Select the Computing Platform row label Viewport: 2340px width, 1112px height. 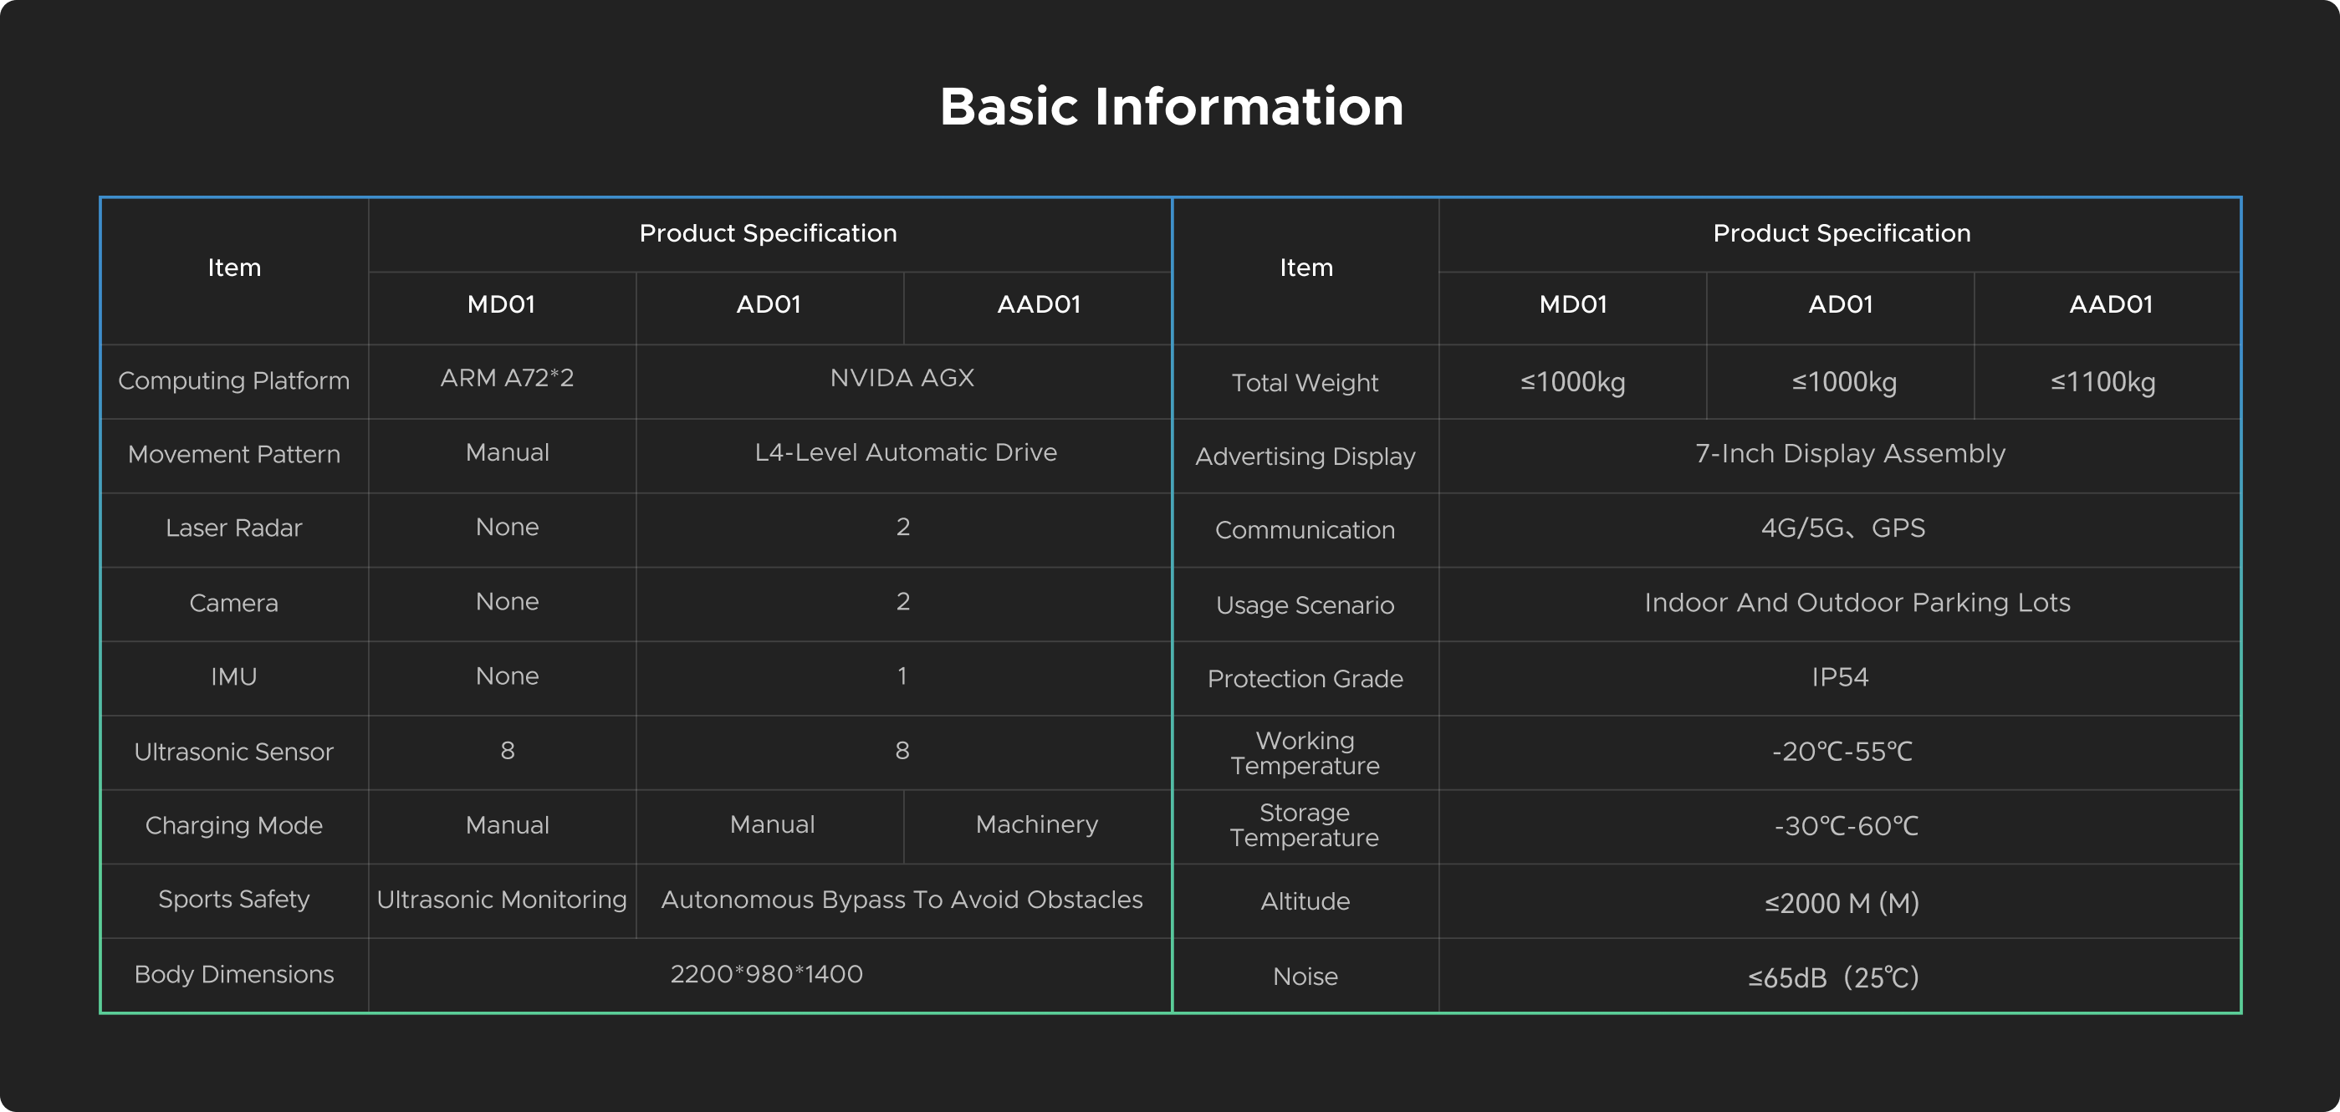pyautogui.click(x=233, y=380)
